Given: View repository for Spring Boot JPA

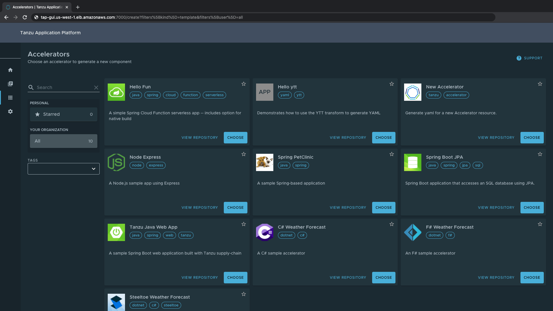Looking at the screenshot, I should pyautogui.click(x=496, y=208).
